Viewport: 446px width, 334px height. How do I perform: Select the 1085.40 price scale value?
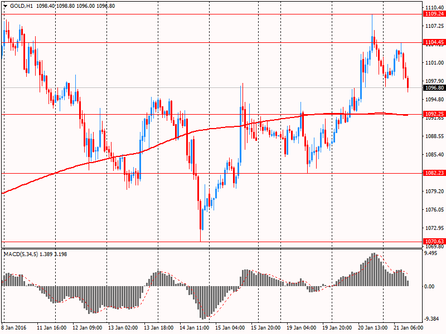click(434, 155)
